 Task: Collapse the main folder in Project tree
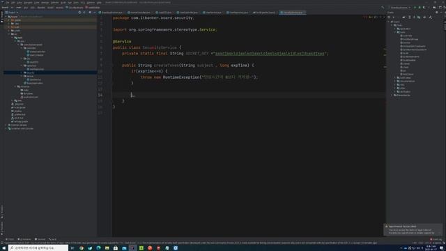13,38
